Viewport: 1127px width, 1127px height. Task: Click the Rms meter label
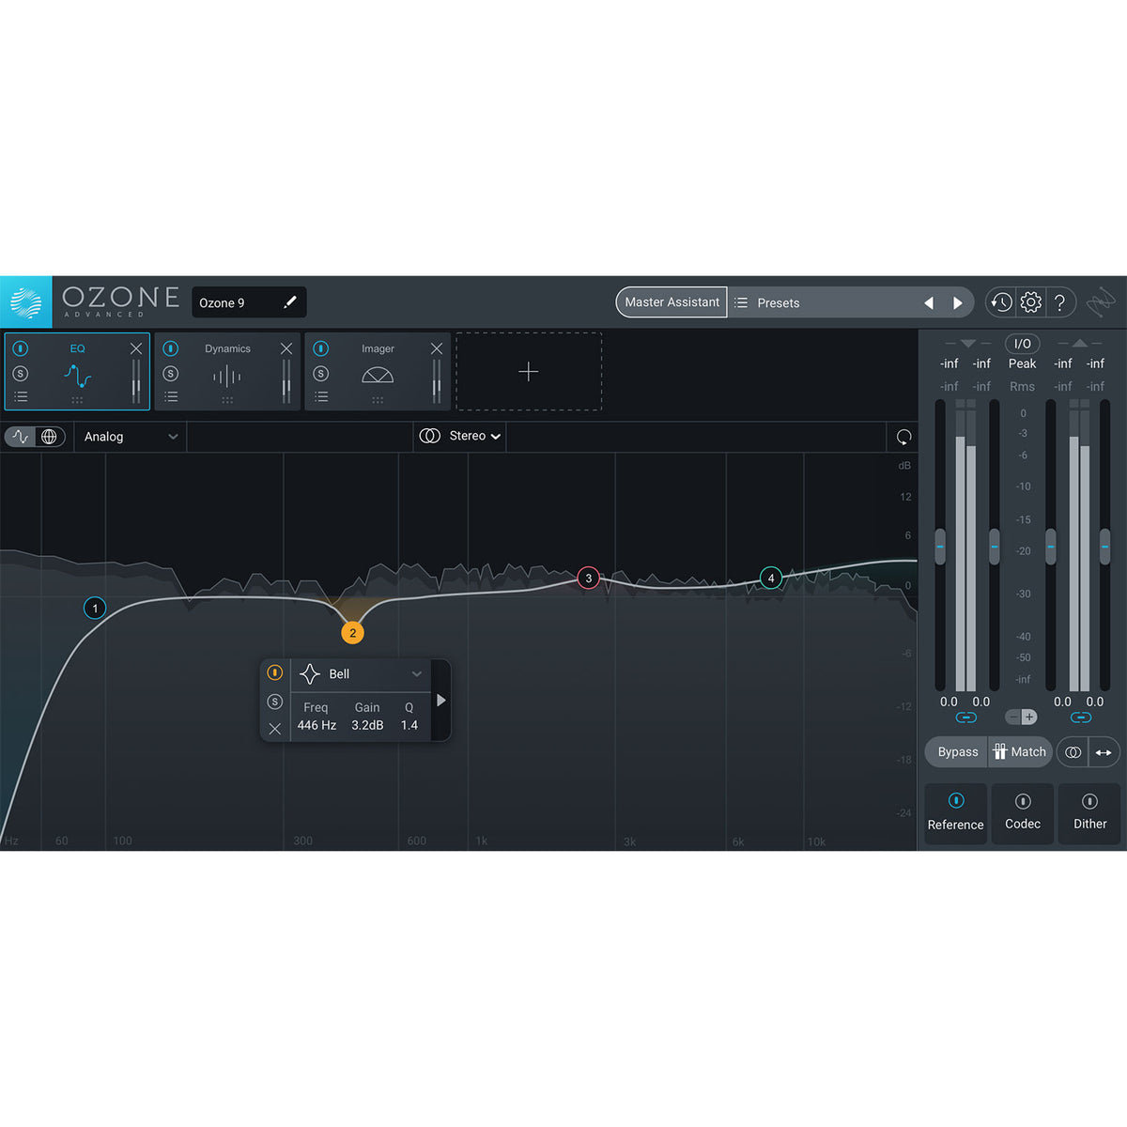pyautogui.click(x=1023, y=386)
